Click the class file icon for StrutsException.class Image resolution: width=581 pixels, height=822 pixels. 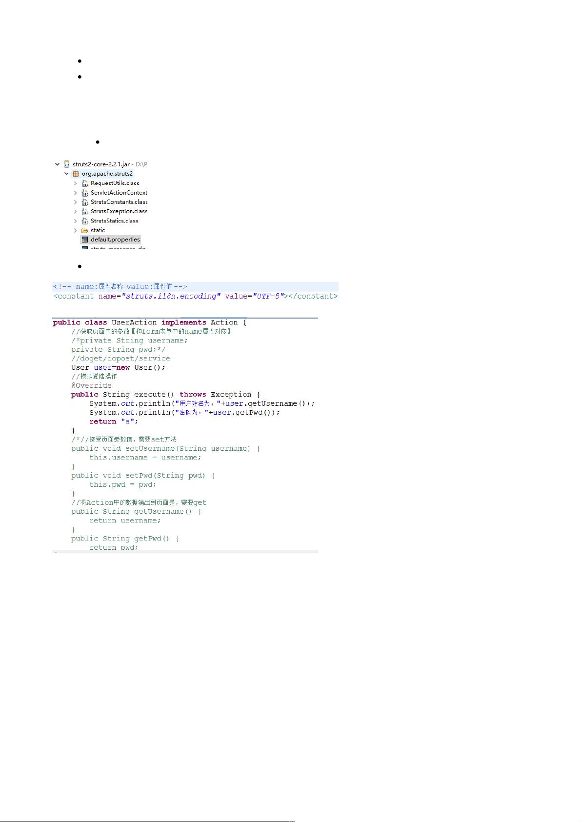85,211
